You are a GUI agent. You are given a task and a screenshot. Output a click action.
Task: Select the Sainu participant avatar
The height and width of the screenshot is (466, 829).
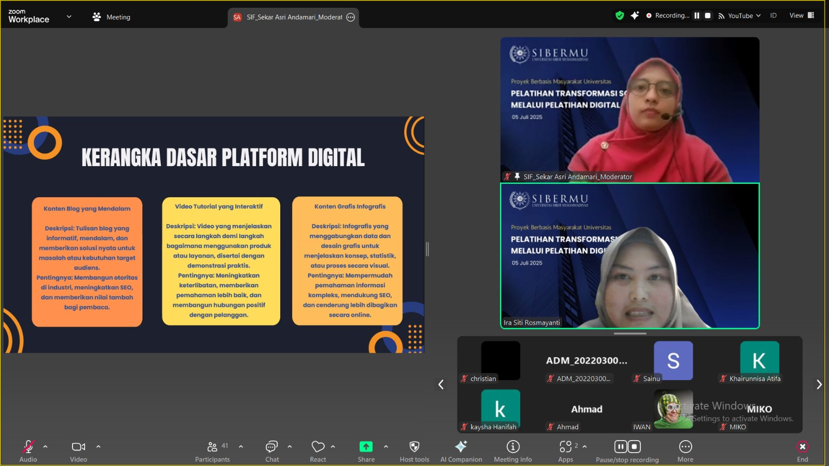pos(673,361)
